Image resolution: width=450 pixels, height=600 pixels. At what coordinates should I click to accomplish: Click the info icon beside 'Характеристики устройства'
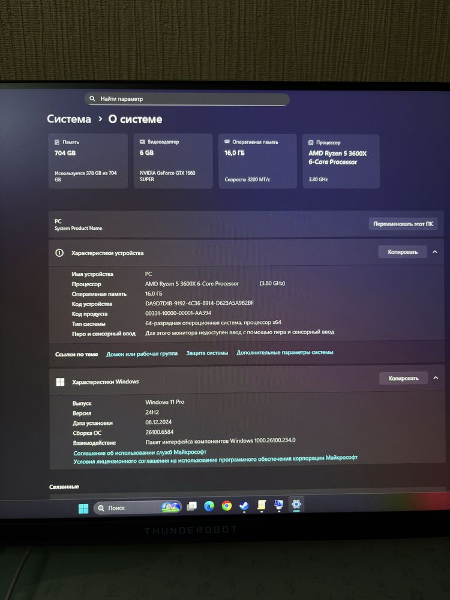59,253
